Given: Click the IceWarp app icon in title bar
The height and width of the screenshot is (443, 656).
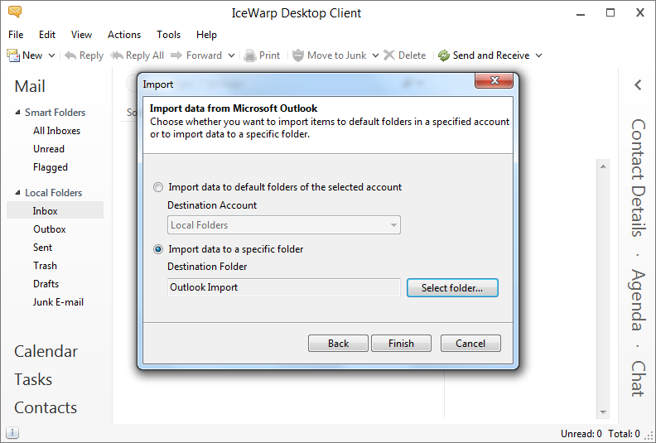Looking at the screenshot, I should pyautogui.click(x=15, y=12).
